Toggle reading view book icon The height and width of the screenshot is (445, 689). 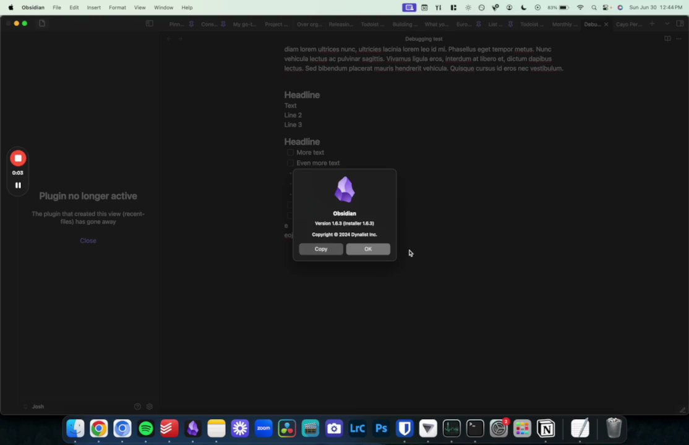[667, 39]
